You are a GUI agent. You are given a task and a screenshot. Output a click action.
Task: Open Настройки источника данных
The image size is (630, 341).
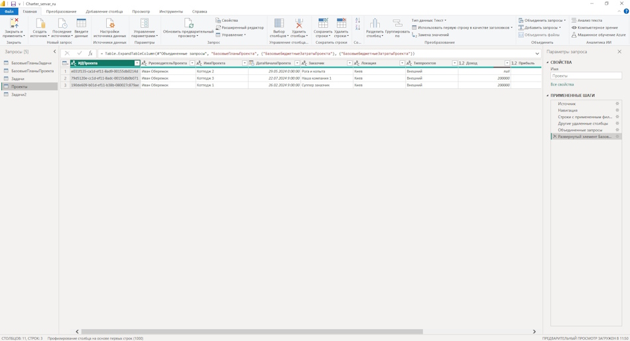tap(109, 28)
